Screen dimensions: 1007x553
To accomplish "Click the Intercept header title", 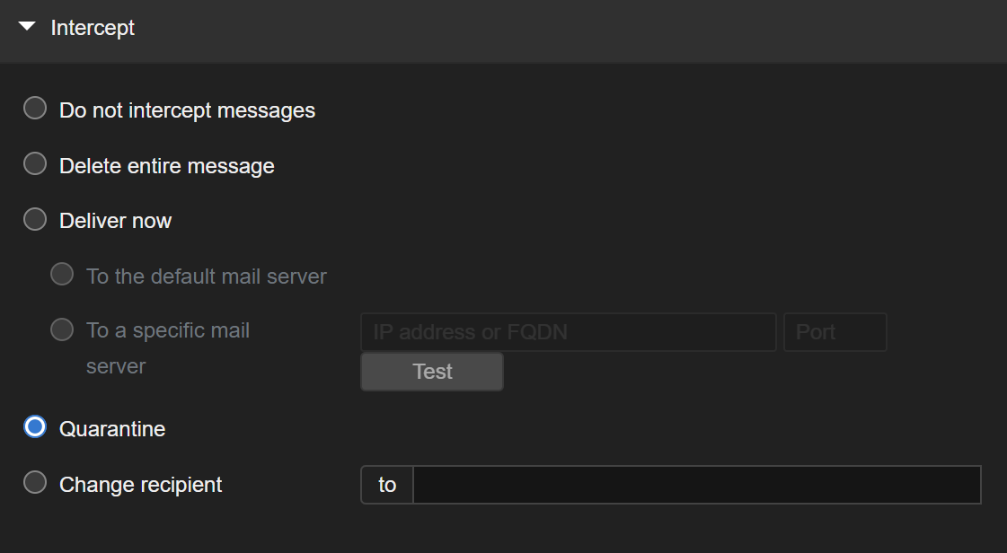I will (93, 28).
